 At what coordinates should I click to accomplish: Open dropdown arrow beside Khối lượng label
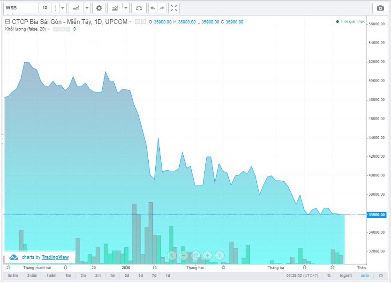coord(49,29)
